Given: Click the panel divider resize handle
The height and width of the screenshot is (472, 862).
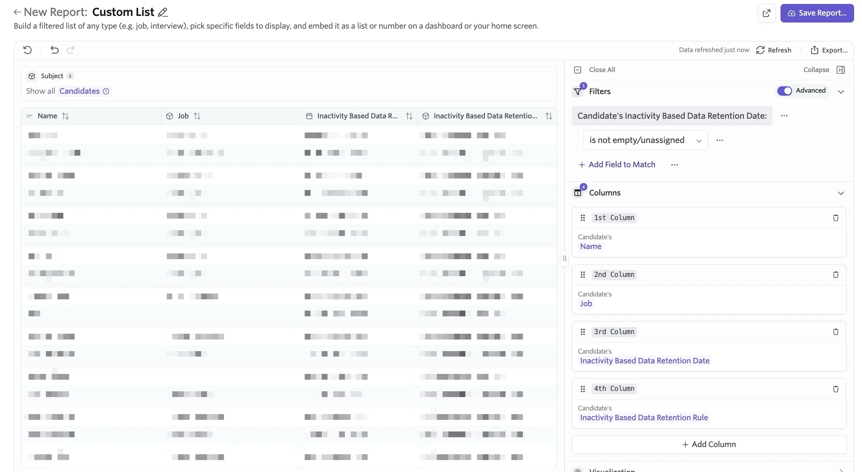Looking at the screenshot, I should [x=564, y=258].
